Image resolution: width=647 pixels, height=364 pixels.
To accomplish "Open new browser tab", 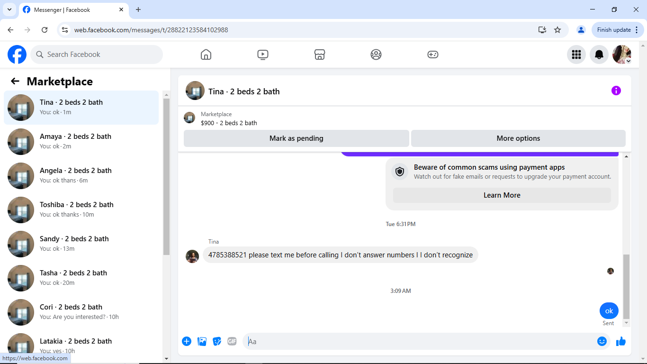I will pyautogui.click(x=138, y=9).
